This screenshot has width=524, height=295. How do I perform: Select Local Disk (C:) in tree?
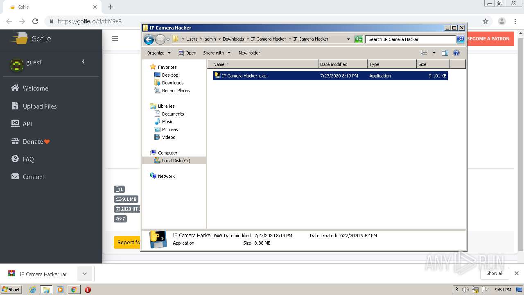point(174,161)
